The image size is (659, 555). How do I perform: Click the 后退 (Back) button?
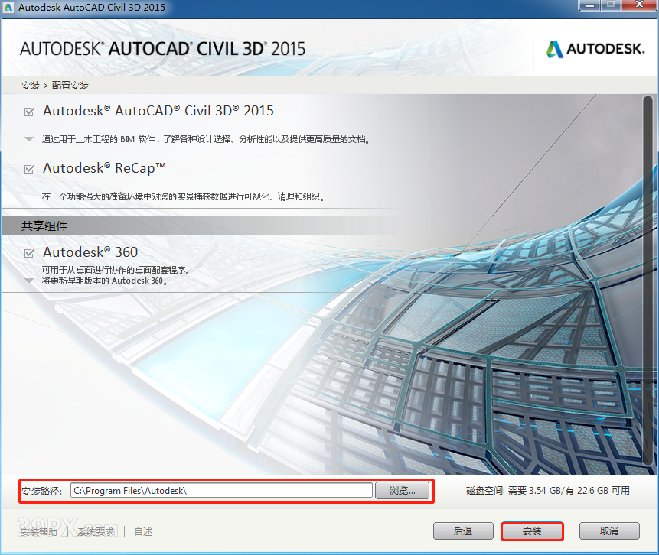point(463,531)
